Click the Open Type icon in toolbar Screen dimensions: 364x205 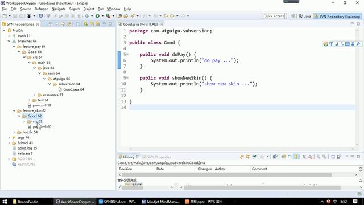[119, 16]
